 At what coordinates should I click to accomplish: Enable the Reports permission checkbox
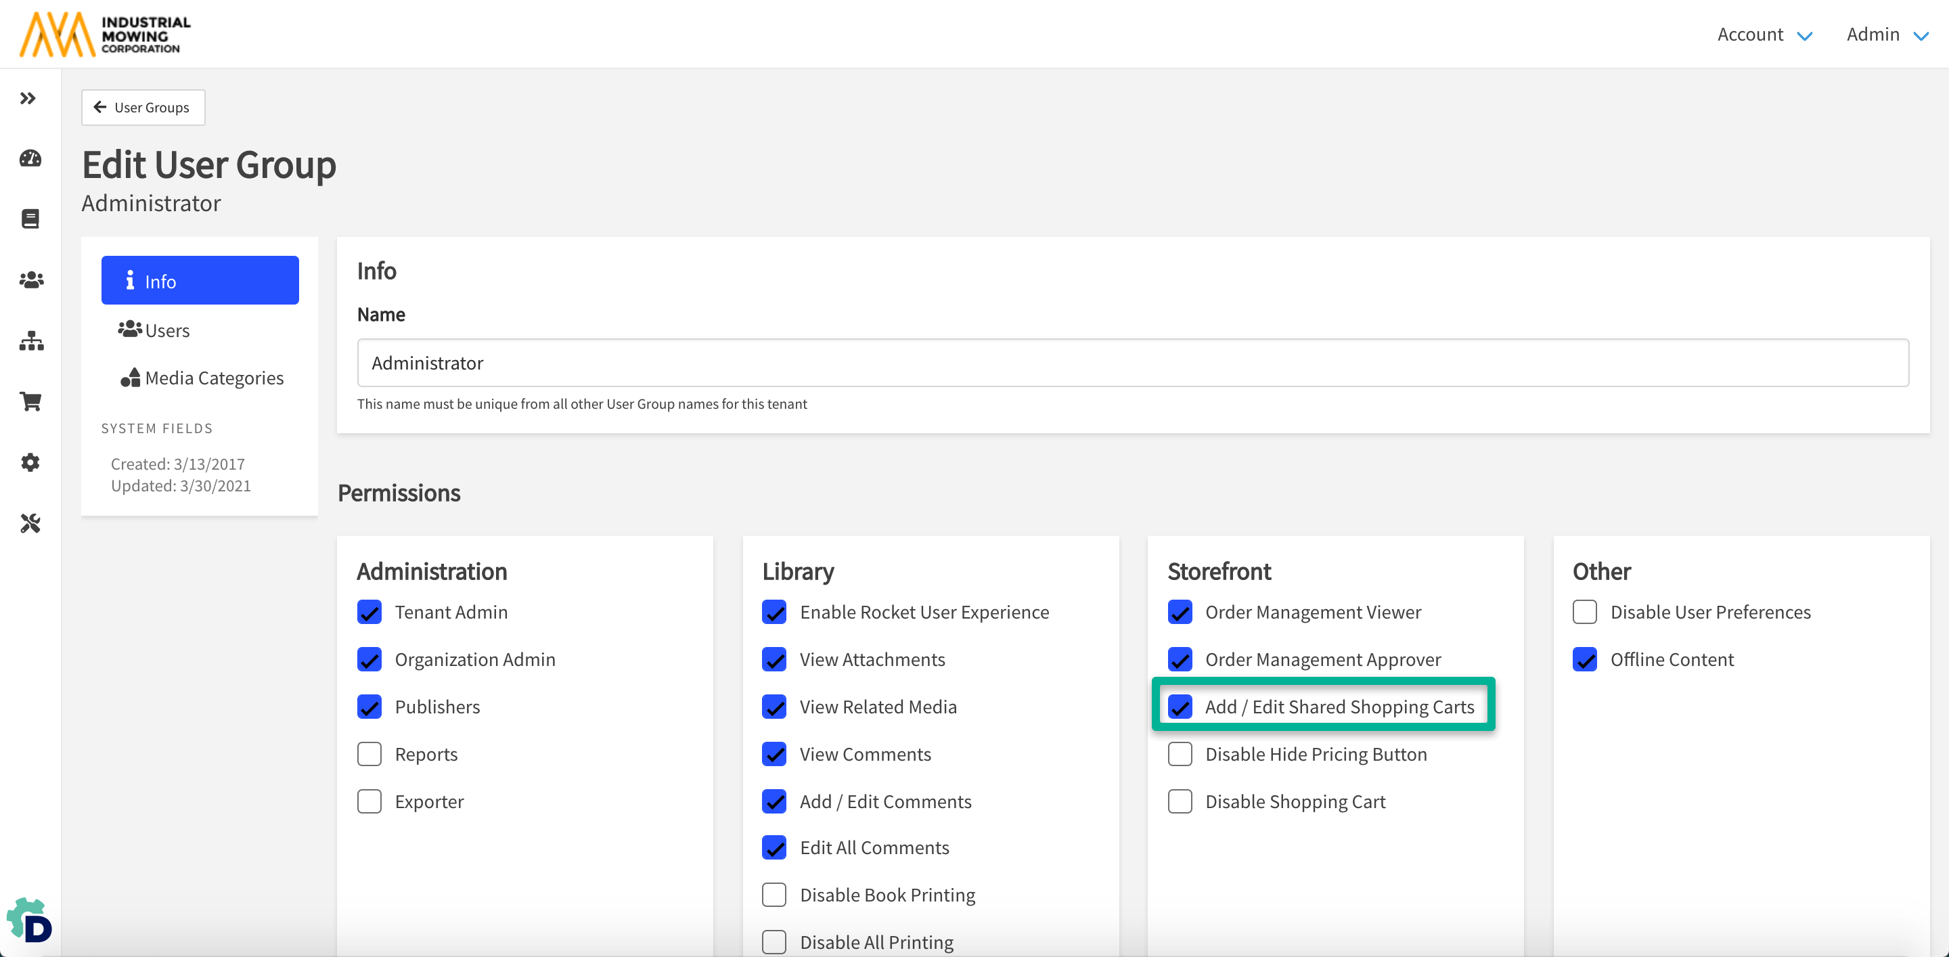pyautogui.click(x=369, y=754)
